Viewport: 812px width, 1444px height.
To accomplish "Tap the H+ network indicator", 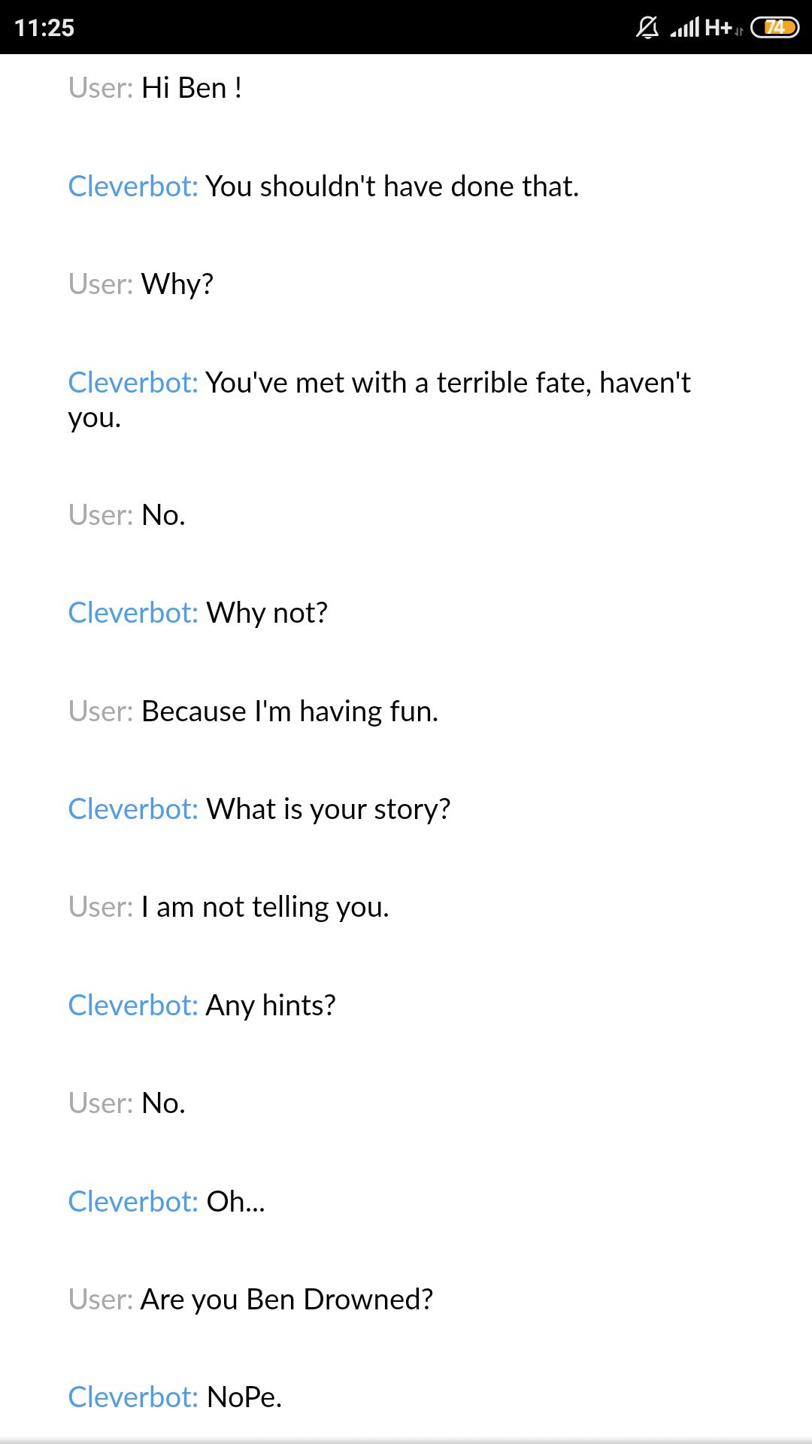I will click(719, 28).
